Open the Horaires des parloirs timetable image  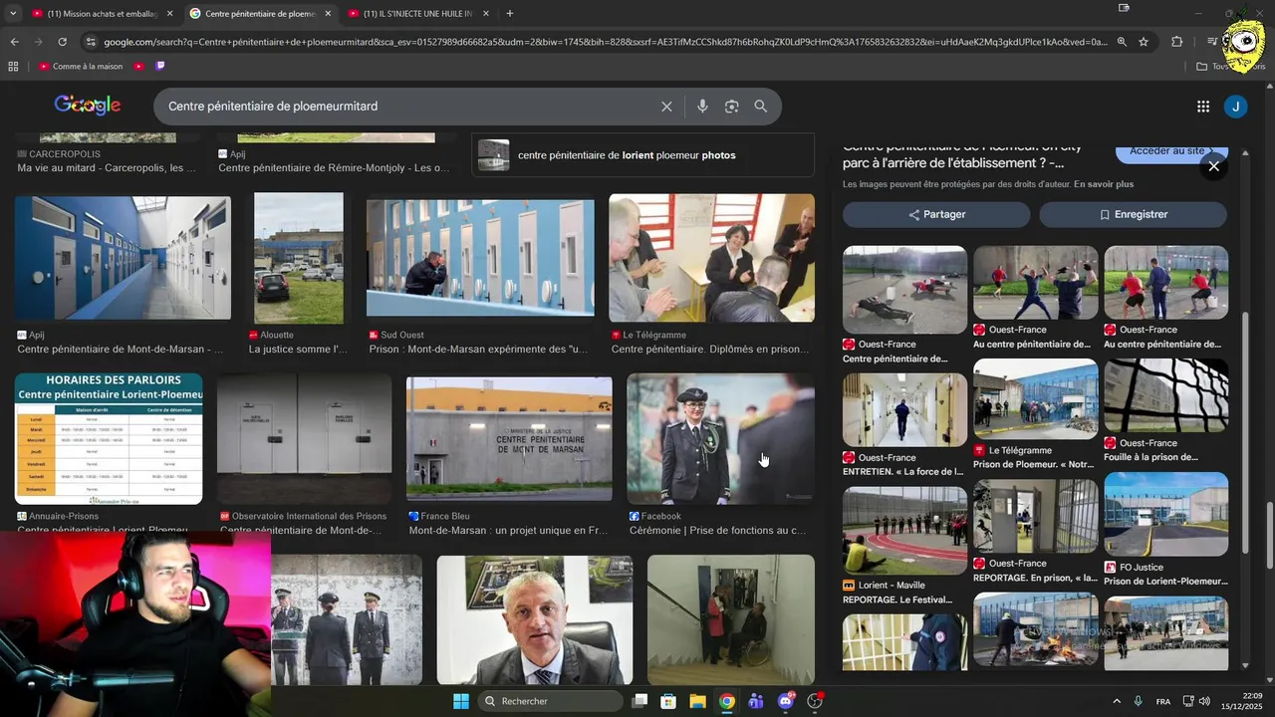[109, 439]
